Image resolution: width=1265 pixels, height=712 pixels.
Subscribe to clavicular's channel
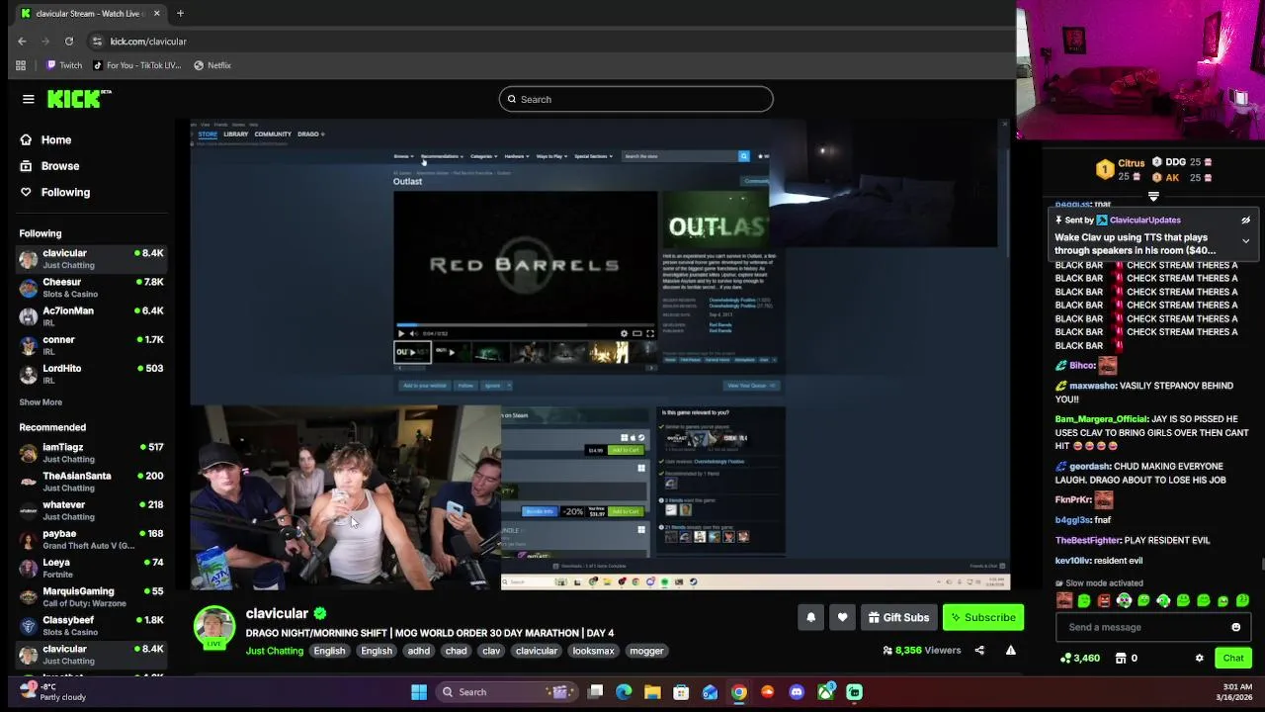tap(983, 617)
